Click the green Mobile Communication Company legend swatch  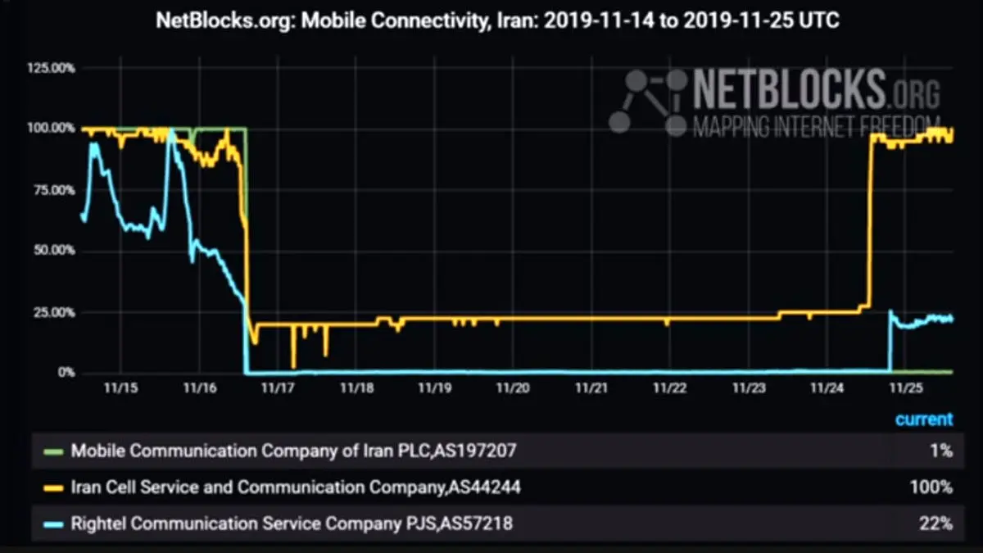(x=54, y=451)
